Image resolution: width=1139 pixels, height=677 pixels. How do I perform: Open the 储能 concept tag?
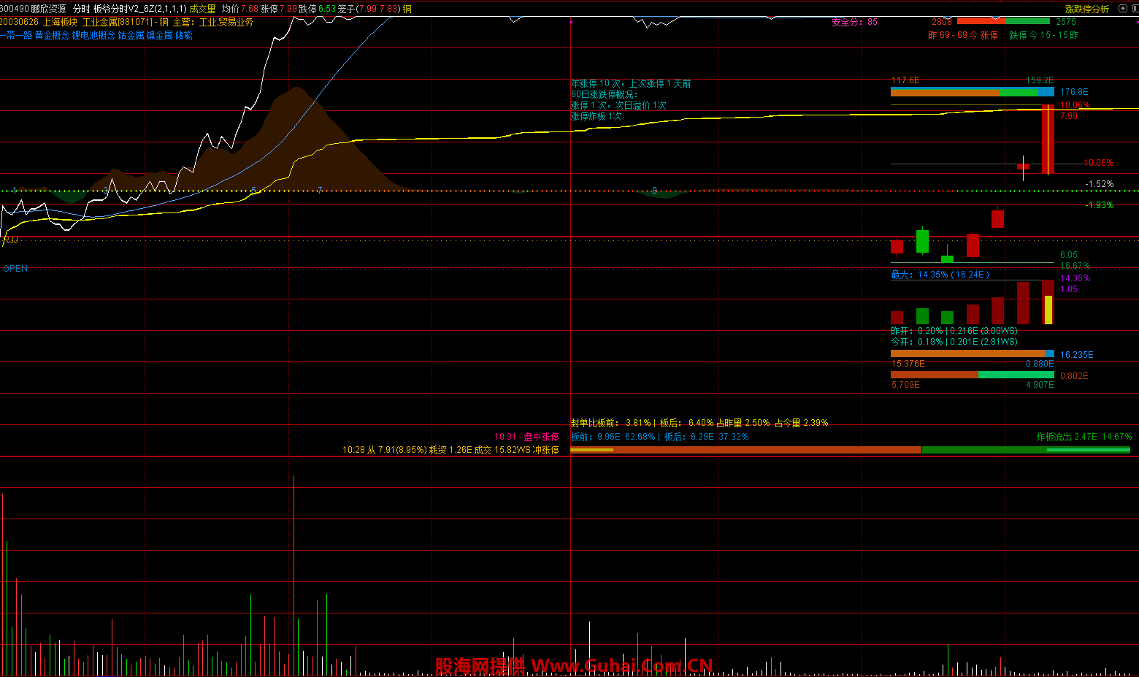tap(184, 35)
